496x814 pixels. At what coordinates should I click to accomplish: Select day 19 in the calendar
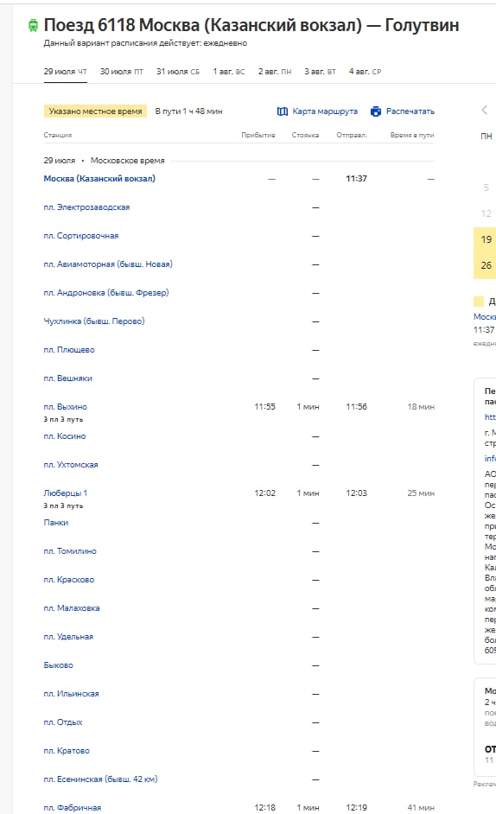[x=486, y=240]
